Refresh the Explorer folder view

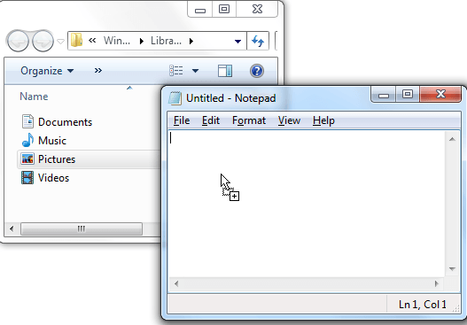(x=258, y=41)
